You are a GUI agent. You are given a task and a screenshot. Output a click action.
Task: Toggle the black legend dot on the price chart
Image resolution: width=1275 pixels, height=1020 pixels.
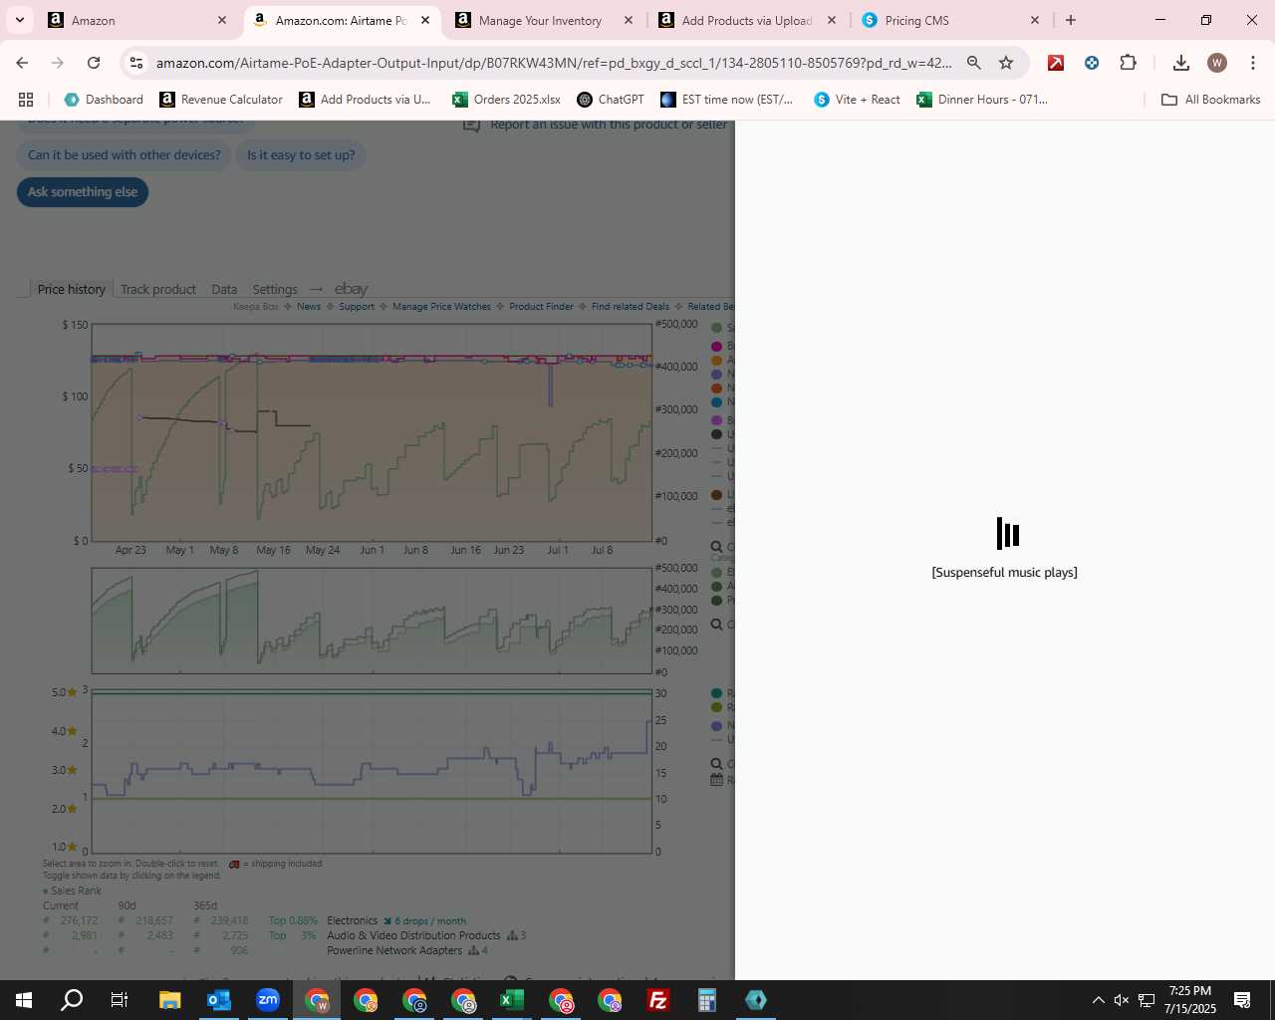tap(716, 434)
